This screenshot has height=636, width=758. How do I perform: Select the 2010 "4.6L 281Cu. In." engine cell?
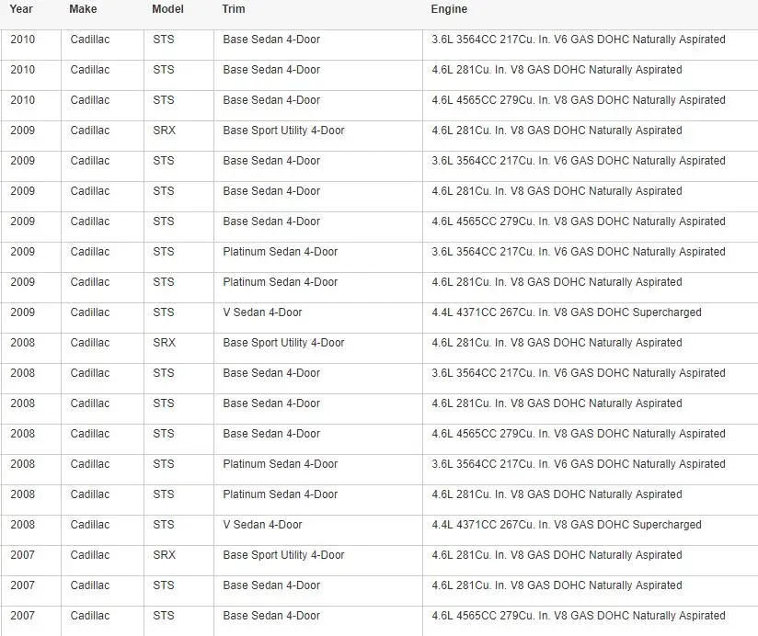[x=557, y=70]
